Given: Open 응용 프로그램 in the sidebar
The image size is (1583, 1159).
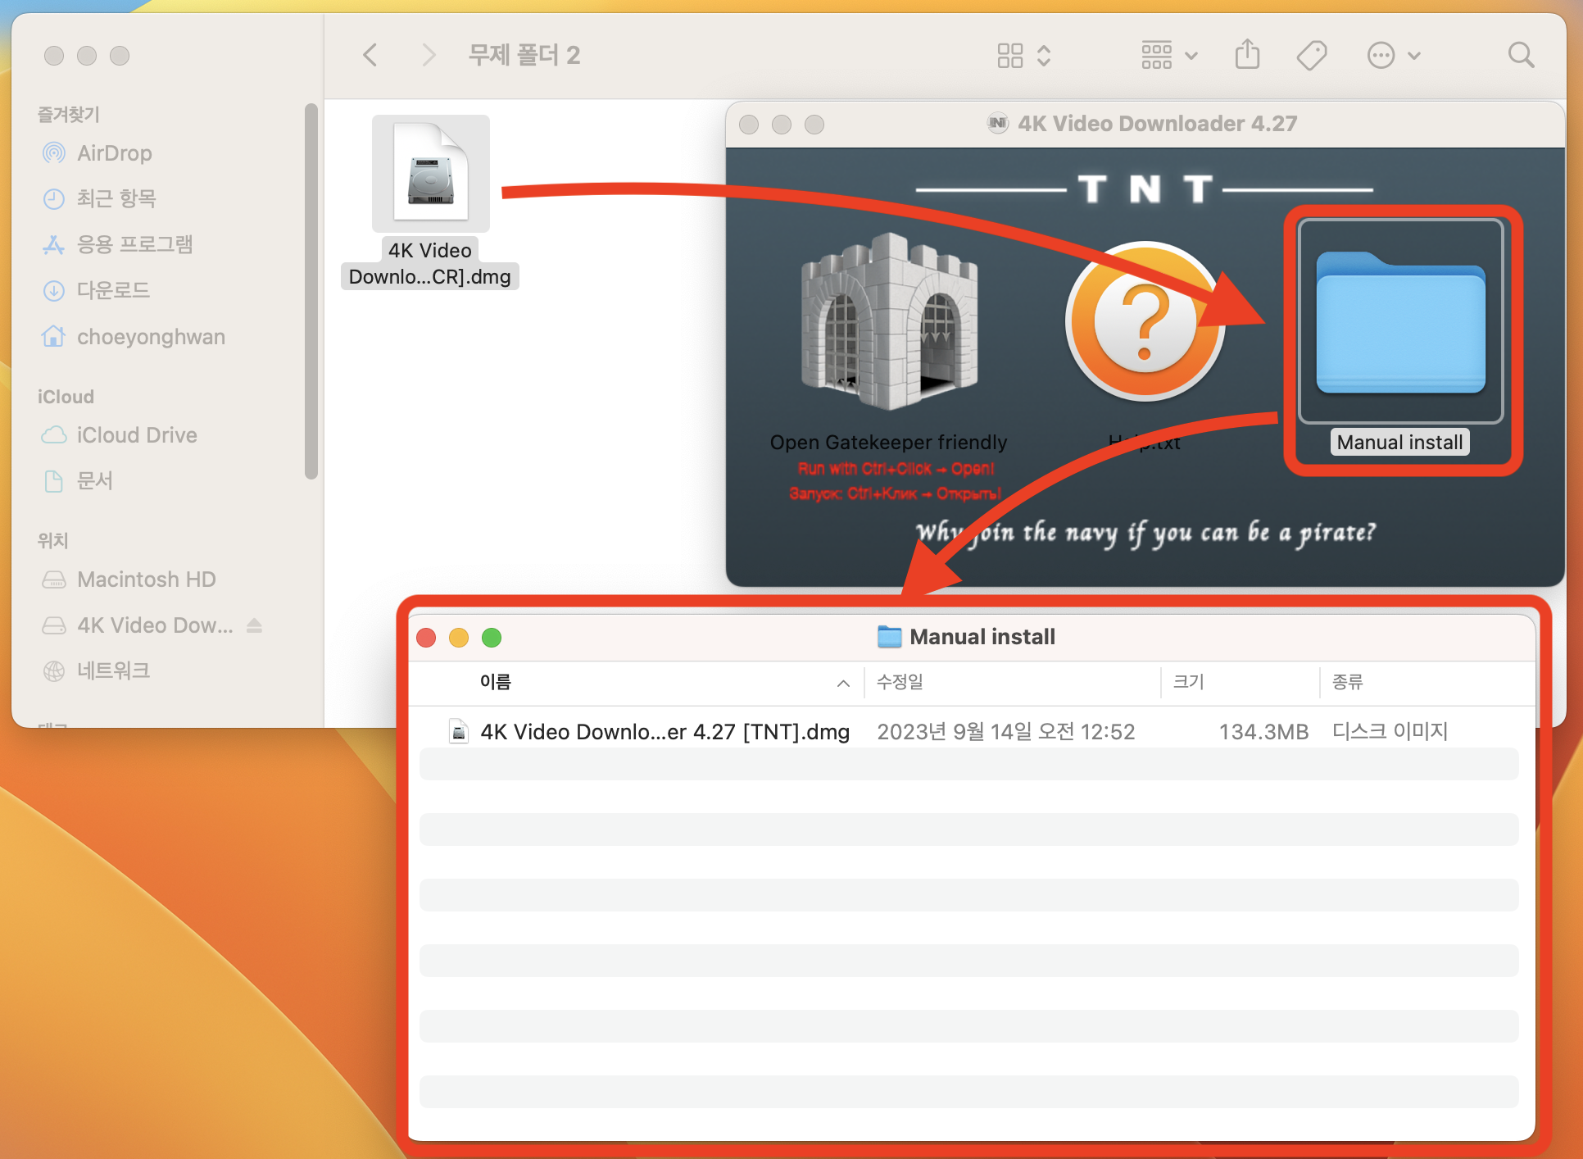Looking at the screenshot, I should tap(135, 244).
